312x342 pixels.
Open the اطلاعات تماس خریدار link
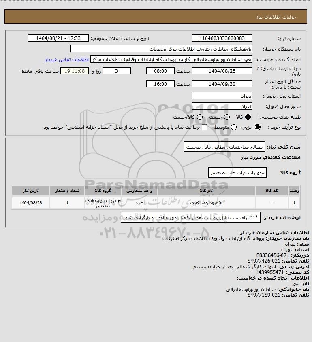(x=67, y=59)
